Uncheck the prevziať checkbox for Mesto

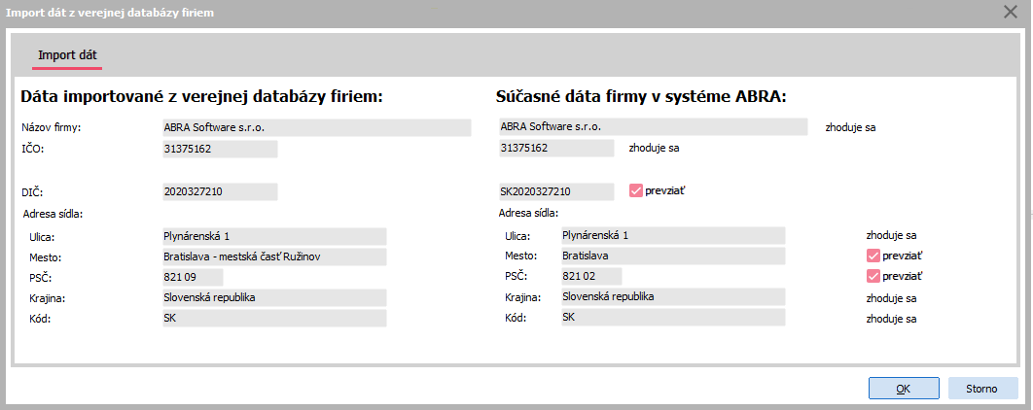873,256
